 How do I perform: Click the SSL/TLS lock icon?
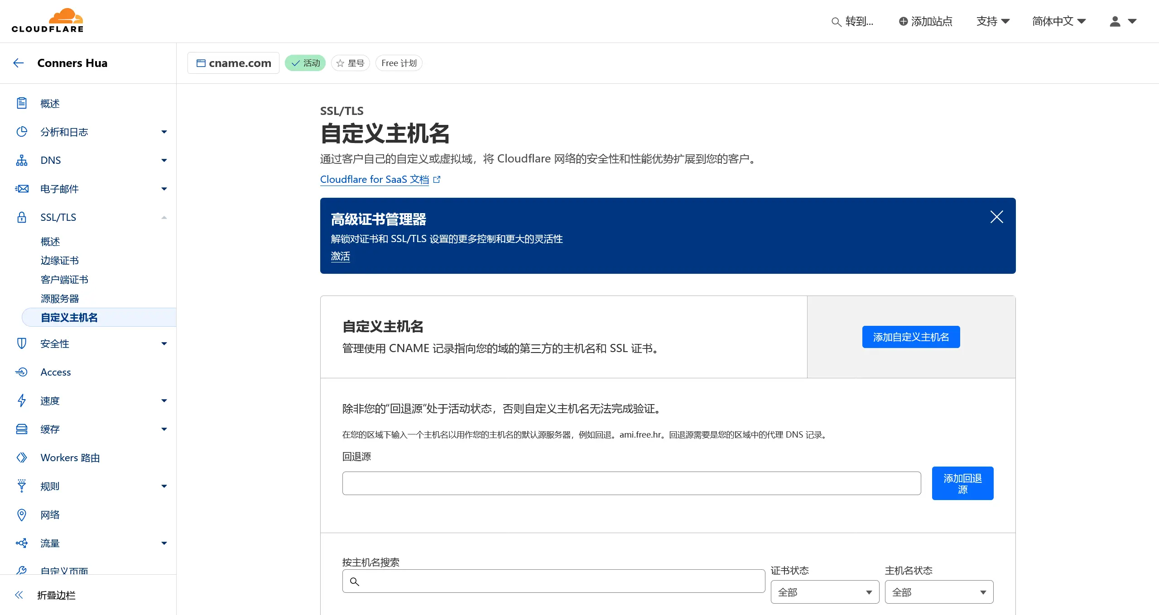pos(22,217)
